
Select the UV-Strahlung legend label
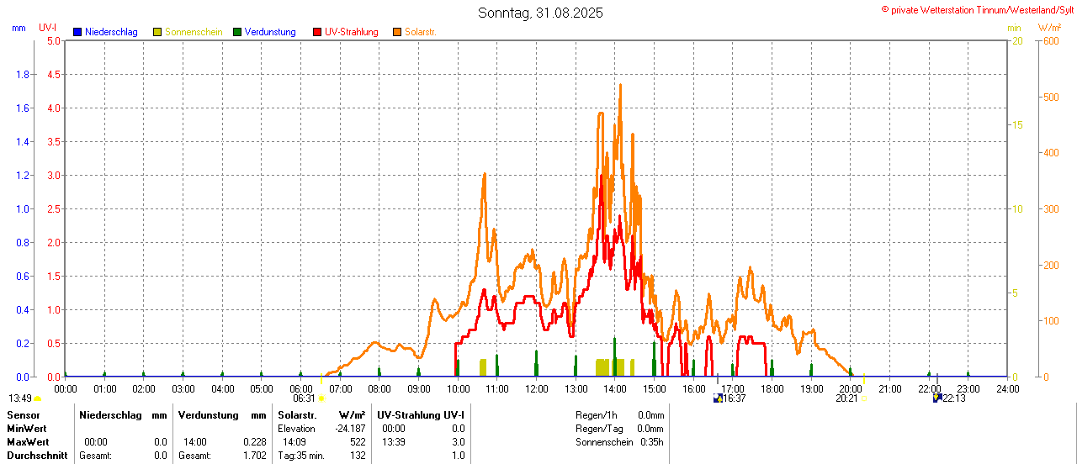[x=352, y=32]
